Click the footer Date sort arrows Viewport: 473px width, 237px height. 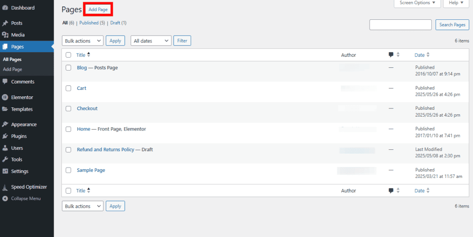coord(428,190)
